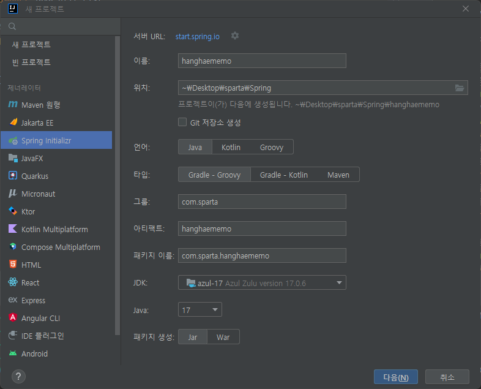This screenshot has width=481, height=389.
Task: Click the 취소 cancel button
Action: pyautogui.click(x=447, y=377)
